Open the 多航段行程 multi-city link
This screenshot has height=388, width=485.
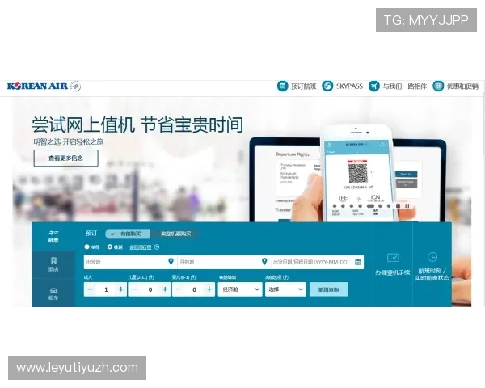point(141,247)
